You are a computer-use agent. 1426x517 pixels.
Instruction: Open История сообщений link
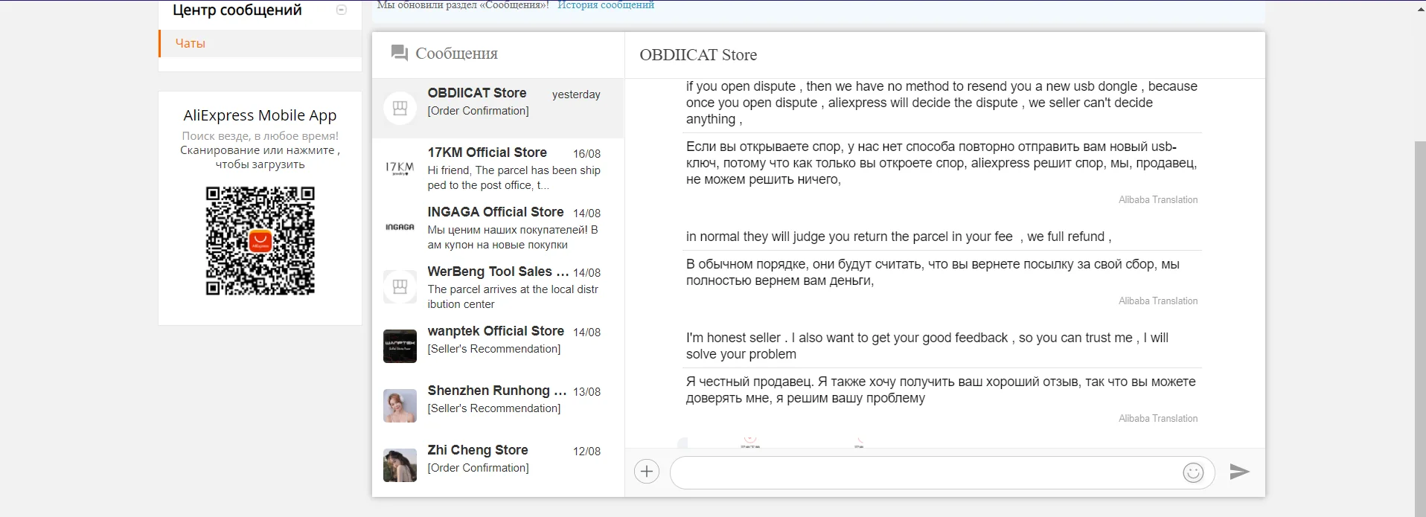tap(606, 5)
